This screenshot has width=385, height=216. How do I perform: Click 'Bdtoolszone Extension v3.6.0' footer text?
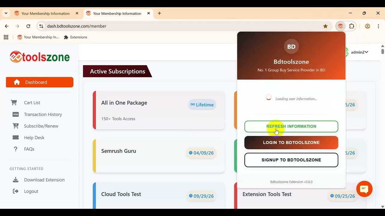click(x=291, y=182)
